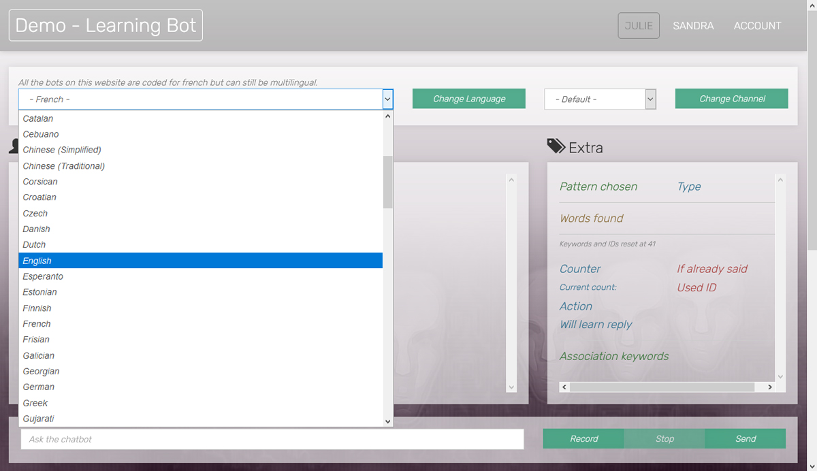The image size is (817, 471).
Task: Open the French language dropdown arrow
Action: tap(387, 99)
